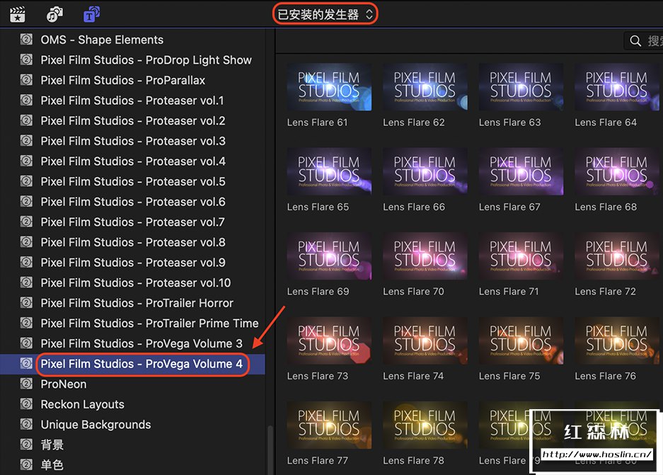Viewport: 663px width, 475px height.
Task: Click the sidebar vertical scrollbar thumb
Action: (x=270, y=450)
